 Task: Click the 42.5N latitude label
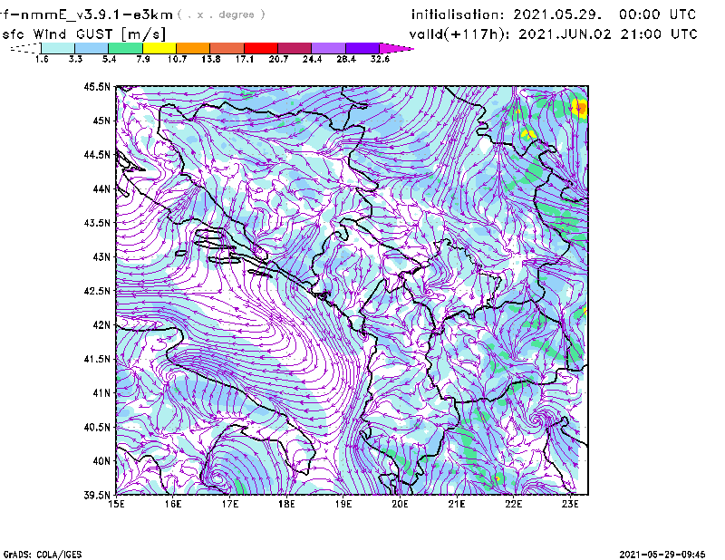(x=97, y=291)
